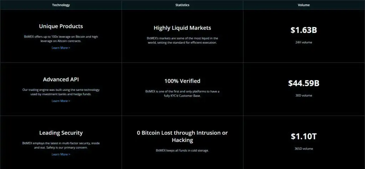Open Learn More under Advanced API
Viewport: 365px width, 169px height.
point(61,101)
